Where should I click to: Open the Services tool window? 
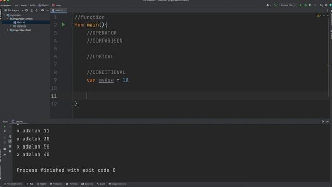(x=87, y=184)
